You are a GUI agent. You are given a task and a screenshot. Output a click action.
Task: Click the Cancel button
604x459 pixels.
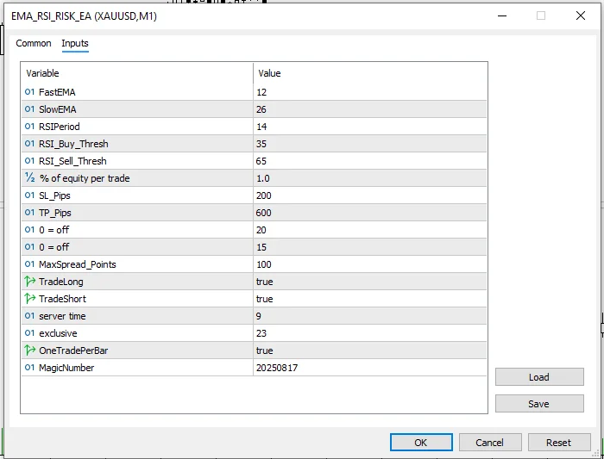tap(490, 443)
